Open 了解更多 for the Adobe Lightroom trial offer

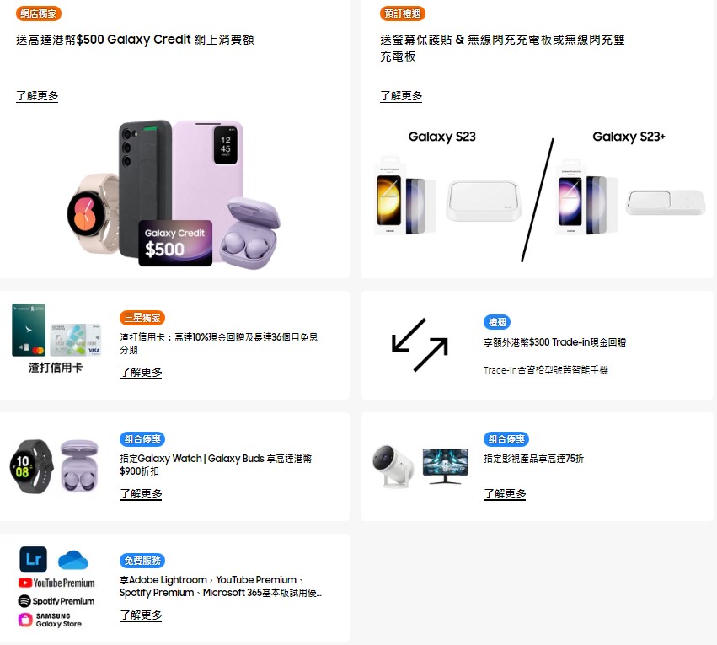141,615
